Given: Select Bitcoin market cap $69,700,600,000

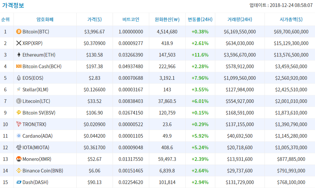Looking at the screenshot, I should (291, 31).
